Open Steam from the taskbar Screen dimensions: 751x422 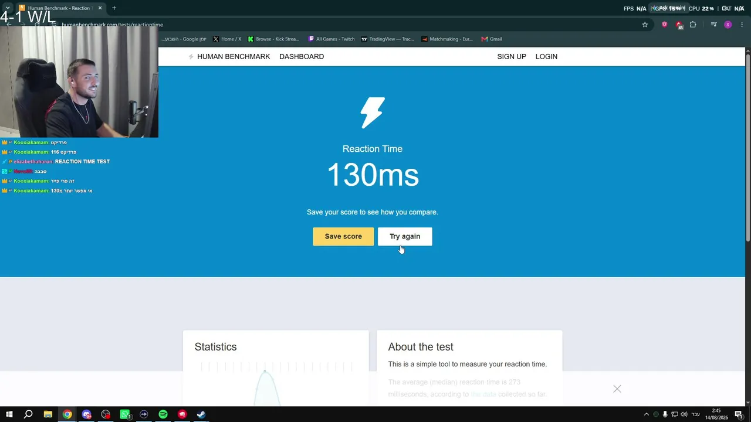[x=201, y=414]
